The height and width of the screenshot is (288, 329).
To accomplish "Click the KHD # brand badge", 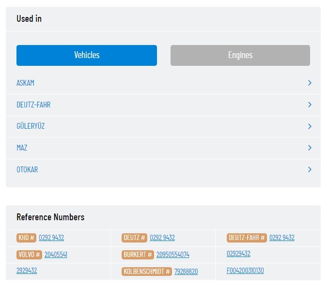I will click(27, 238).
